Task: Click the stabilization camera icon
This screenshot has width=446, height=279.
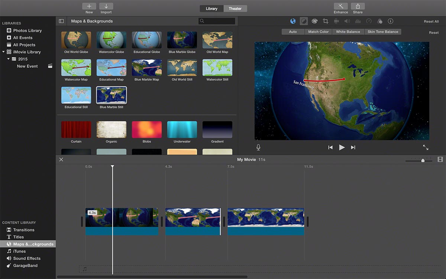Action: 336,21
